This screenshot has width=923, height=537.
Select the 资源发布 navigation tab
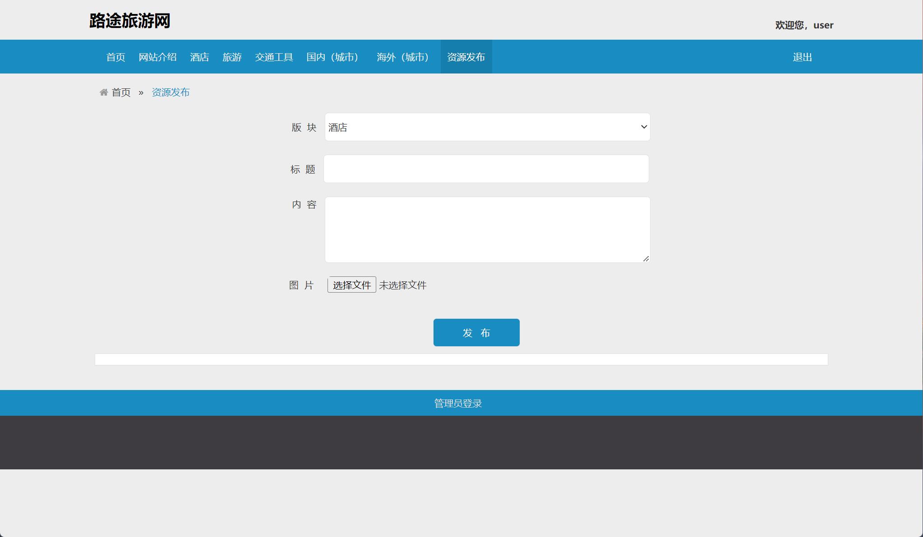pyautogui.click(x=466, y=57)
